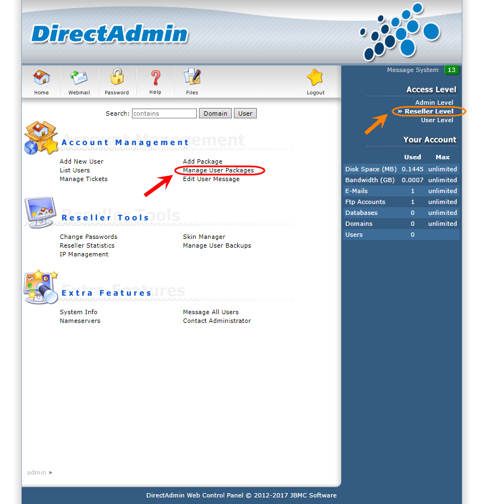Click the DirectAdmin logo
The image size is (483, 504).
[x=110, y=34]
